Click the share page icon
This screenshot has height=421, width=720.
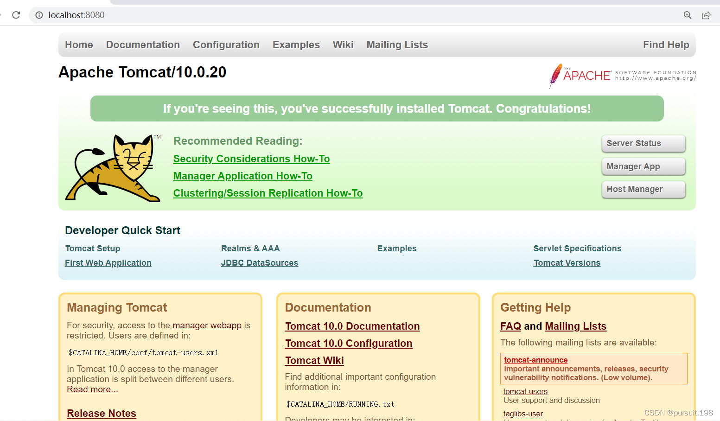pos(706,15)
